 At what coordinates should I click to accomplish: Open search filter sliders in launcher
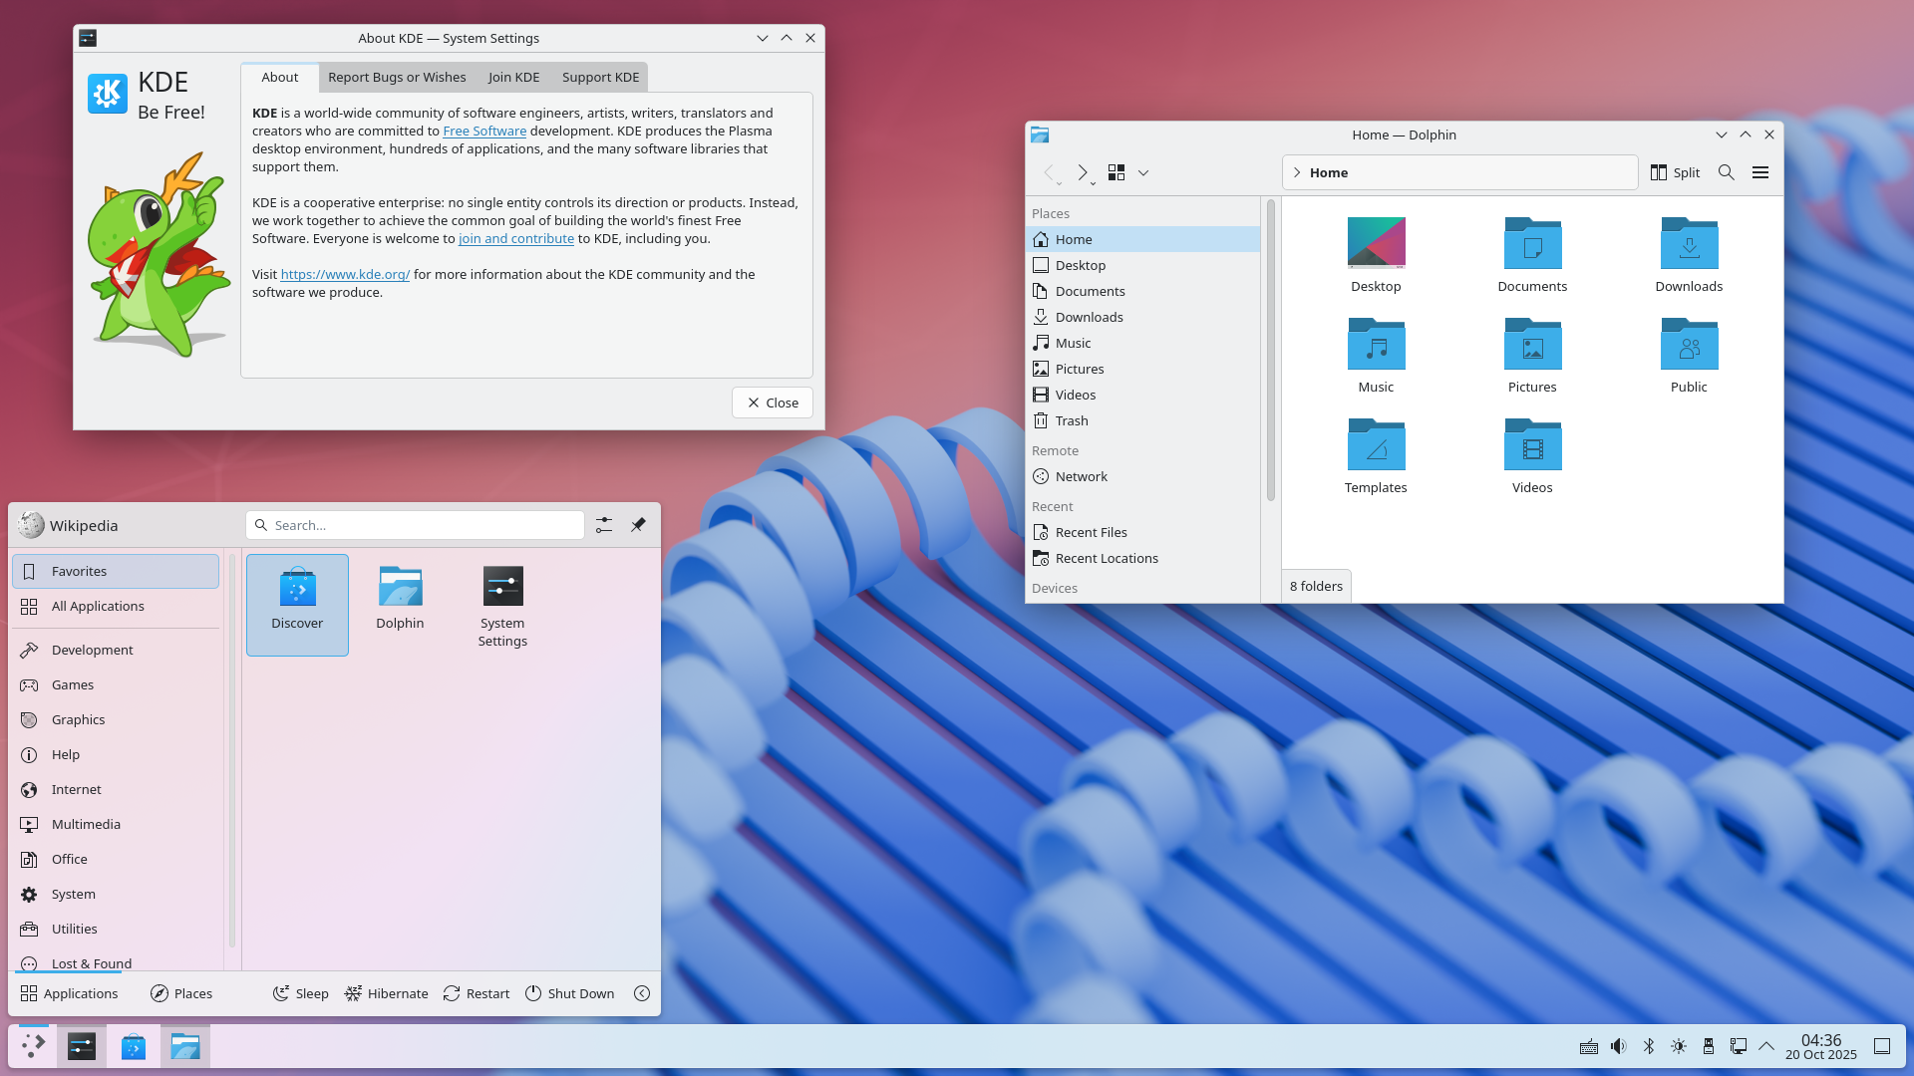tap(603, 524)
